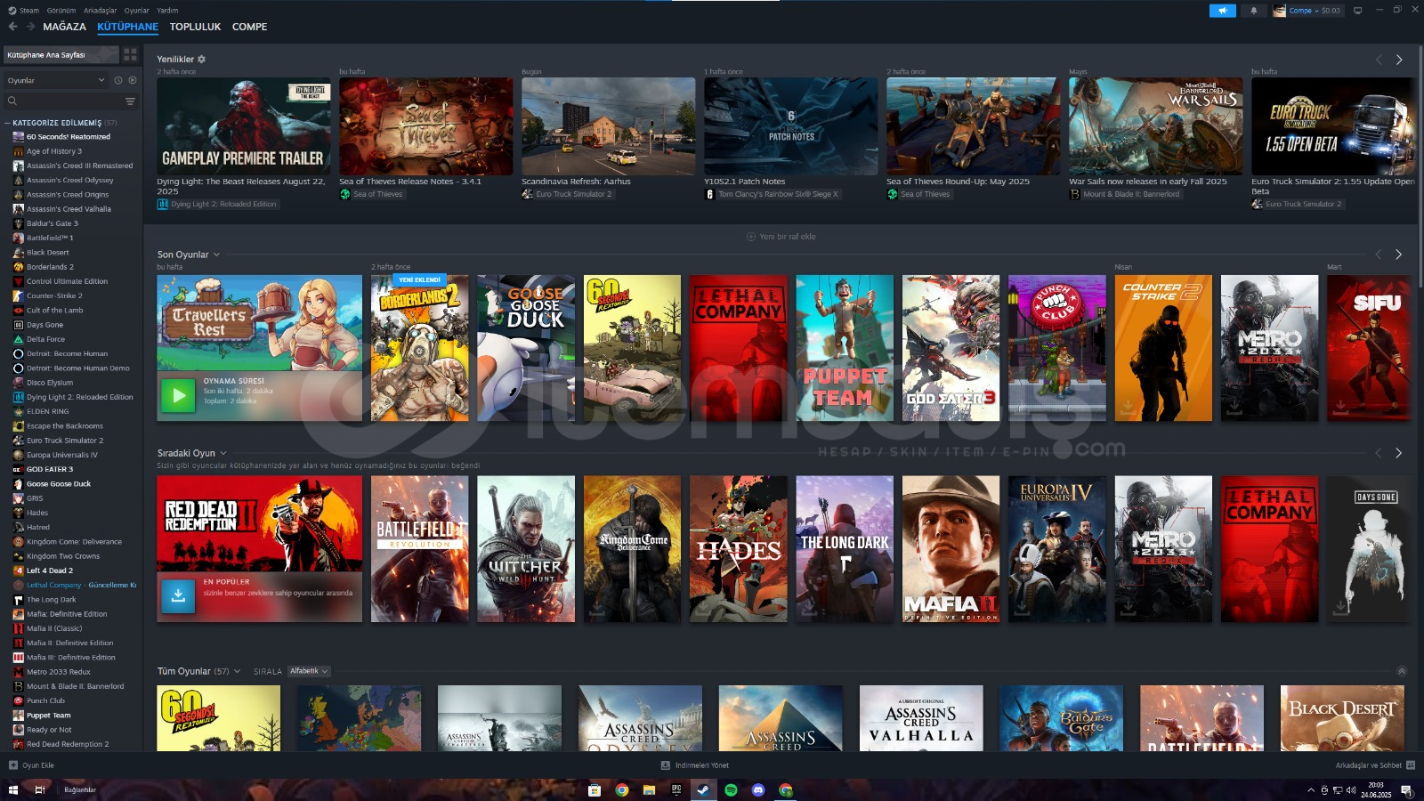Screen dimensions: 1424x801
Task: Open Yenilikler settings gear
Action: tap(201, 59)
